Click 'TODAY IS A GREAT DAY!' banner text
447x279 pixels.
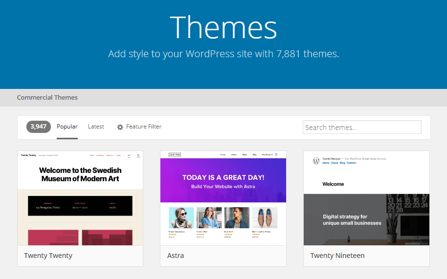[223, 177]
